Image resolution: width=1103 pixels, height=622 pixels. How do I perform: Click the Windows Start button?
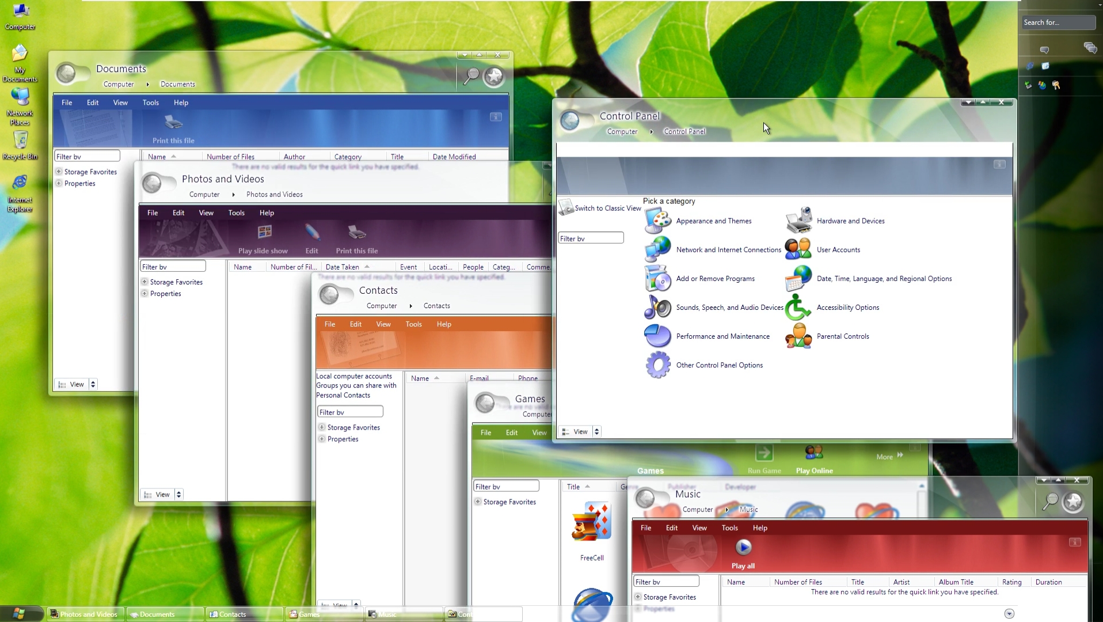pyautogui.click(x=19, y=614)
